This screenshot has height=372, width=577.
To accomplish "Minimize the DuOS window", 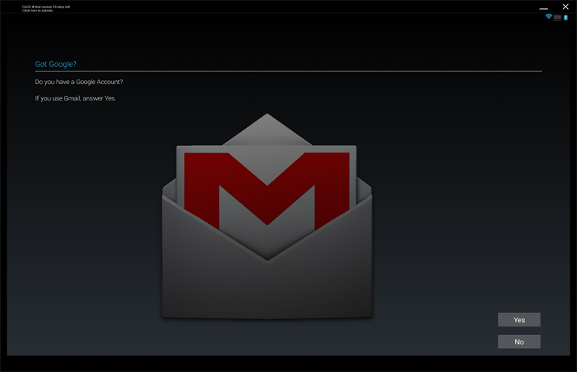I will click(x=543, y=8).
